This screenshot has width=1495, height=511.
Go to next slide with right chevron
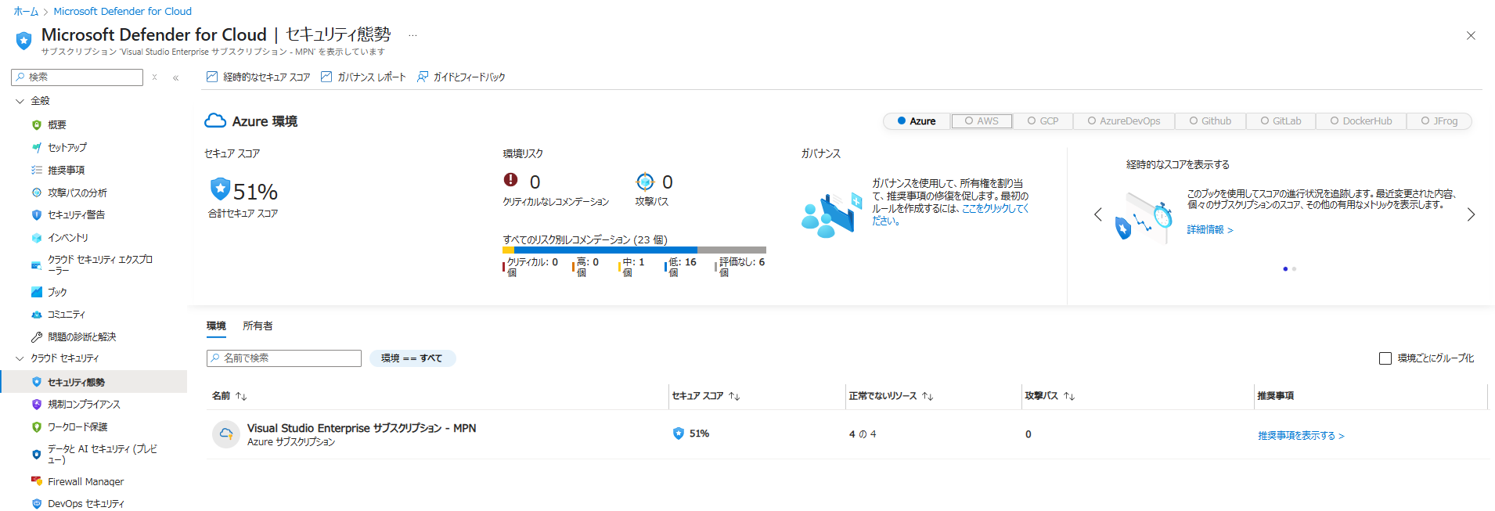coord(1471,214)
